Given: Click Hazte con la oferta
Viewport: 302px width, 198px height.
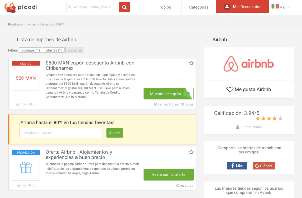Looking at the screenshot, I should [168, 175].
